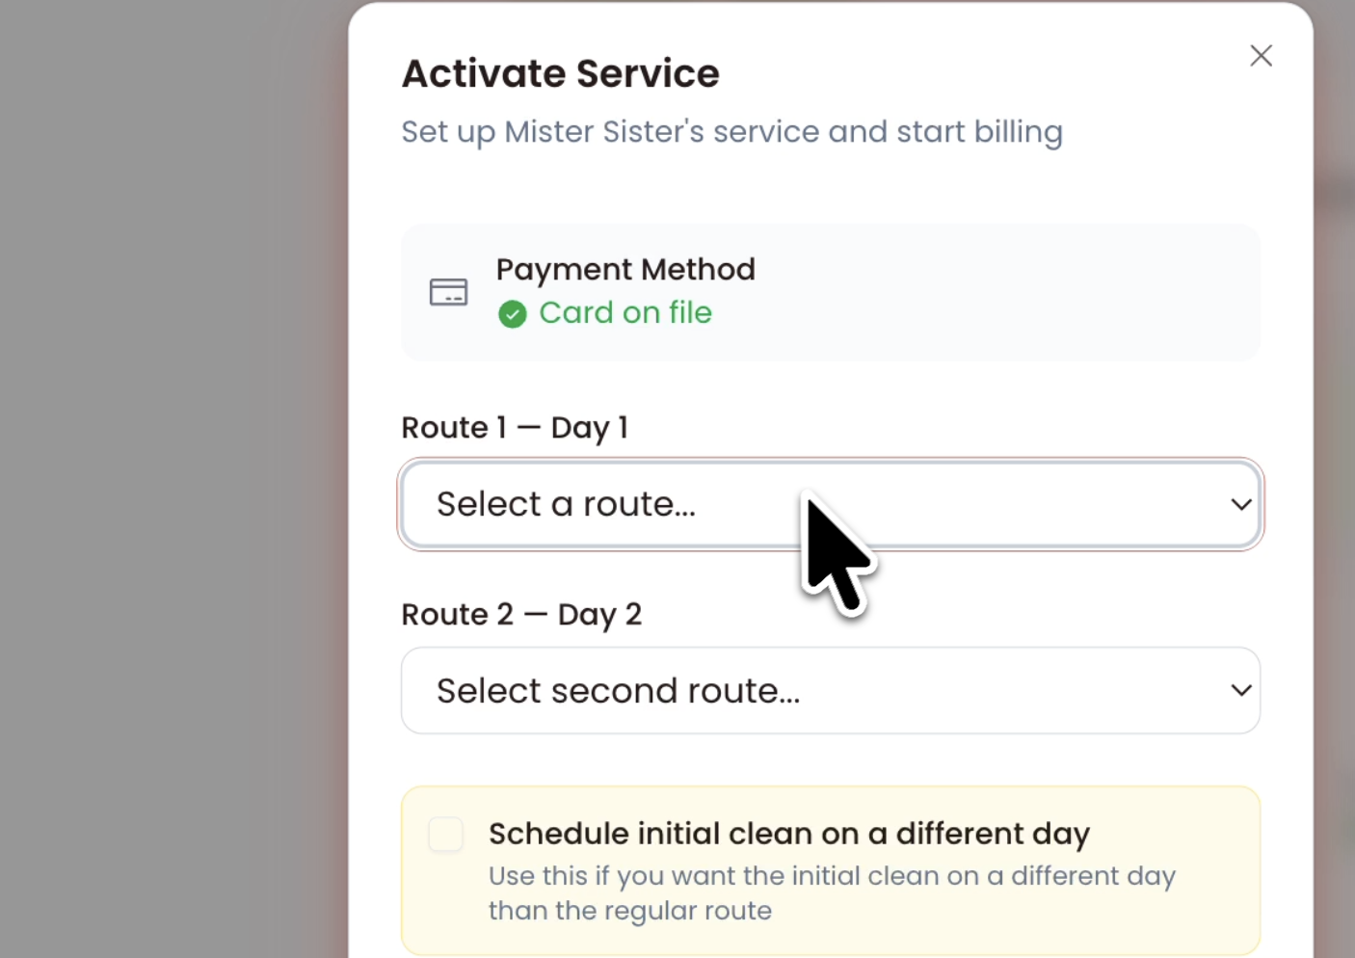Click the green checkmark next to Card on file

point(512,314)
